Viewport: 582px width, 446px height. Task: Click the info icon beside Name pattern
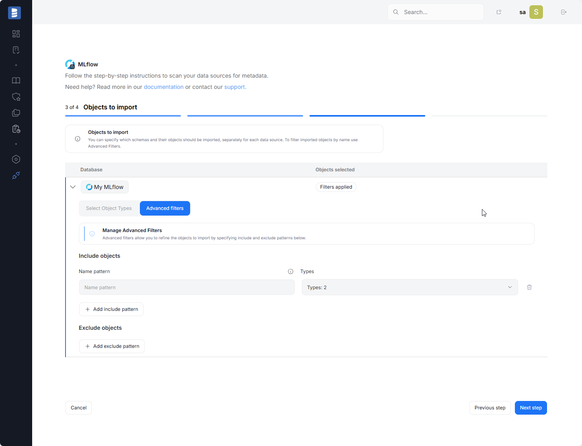click(x=291, y=271)
